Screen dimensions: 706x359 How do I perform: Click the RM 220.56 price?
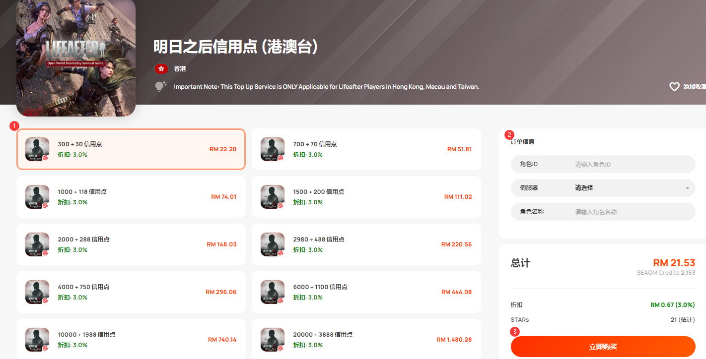pyautogui.click(x=457, y=244)
